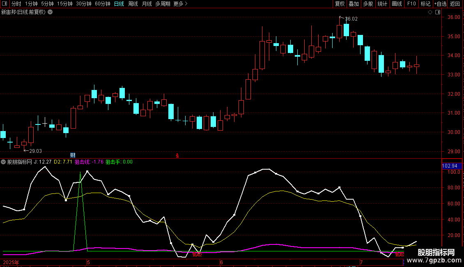Click the 20.00 indicator axis label
464x267 pixels.
[454, 235]
